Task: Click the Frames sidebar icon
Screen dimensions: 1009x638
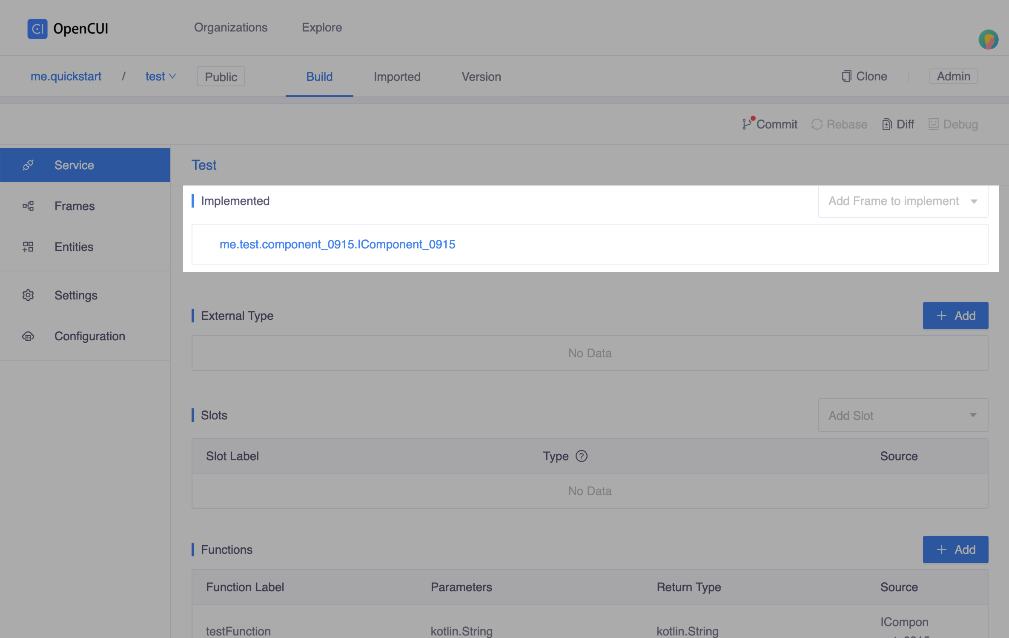Action: coord(27,206)
